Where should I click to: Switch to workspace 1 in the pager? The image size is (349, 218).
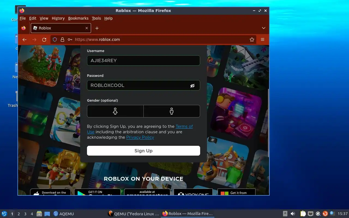[12, 214]
